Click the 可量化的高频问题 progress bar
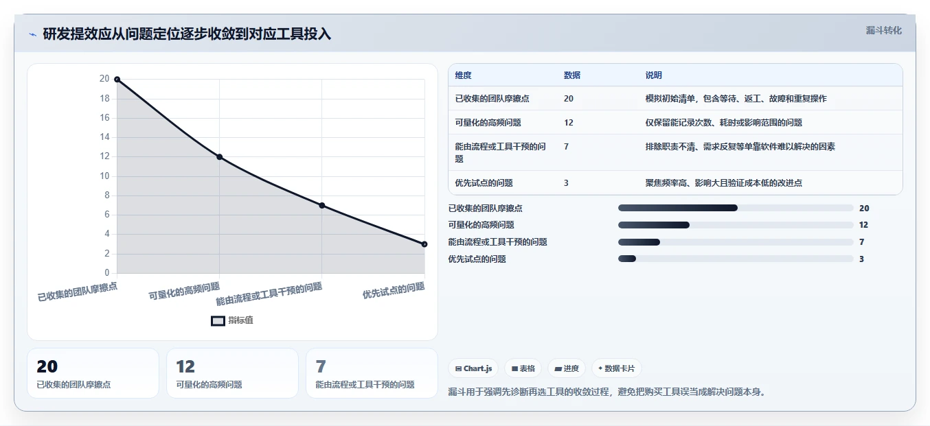Viewport: 930px width, 426px height. 736,225
